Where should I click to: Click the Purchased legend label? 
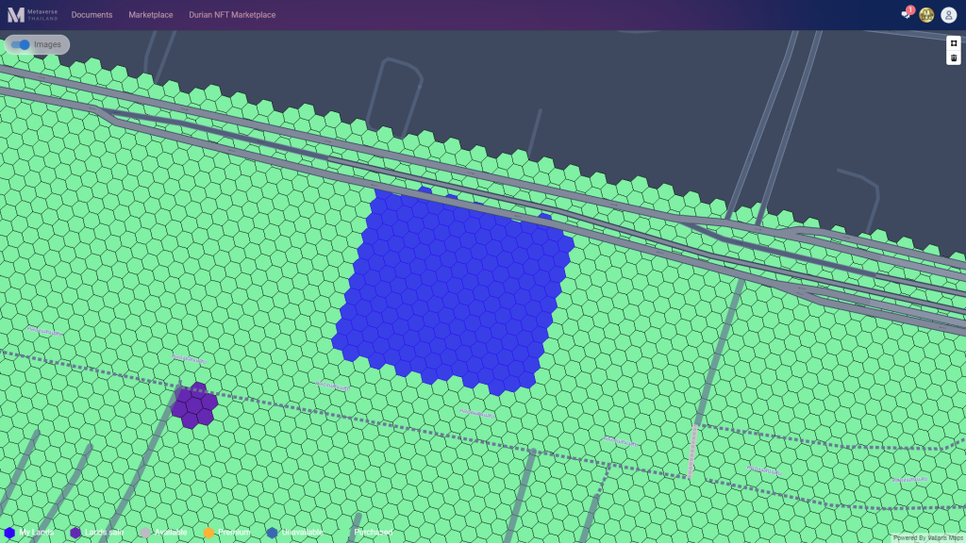tap(374, 533)
